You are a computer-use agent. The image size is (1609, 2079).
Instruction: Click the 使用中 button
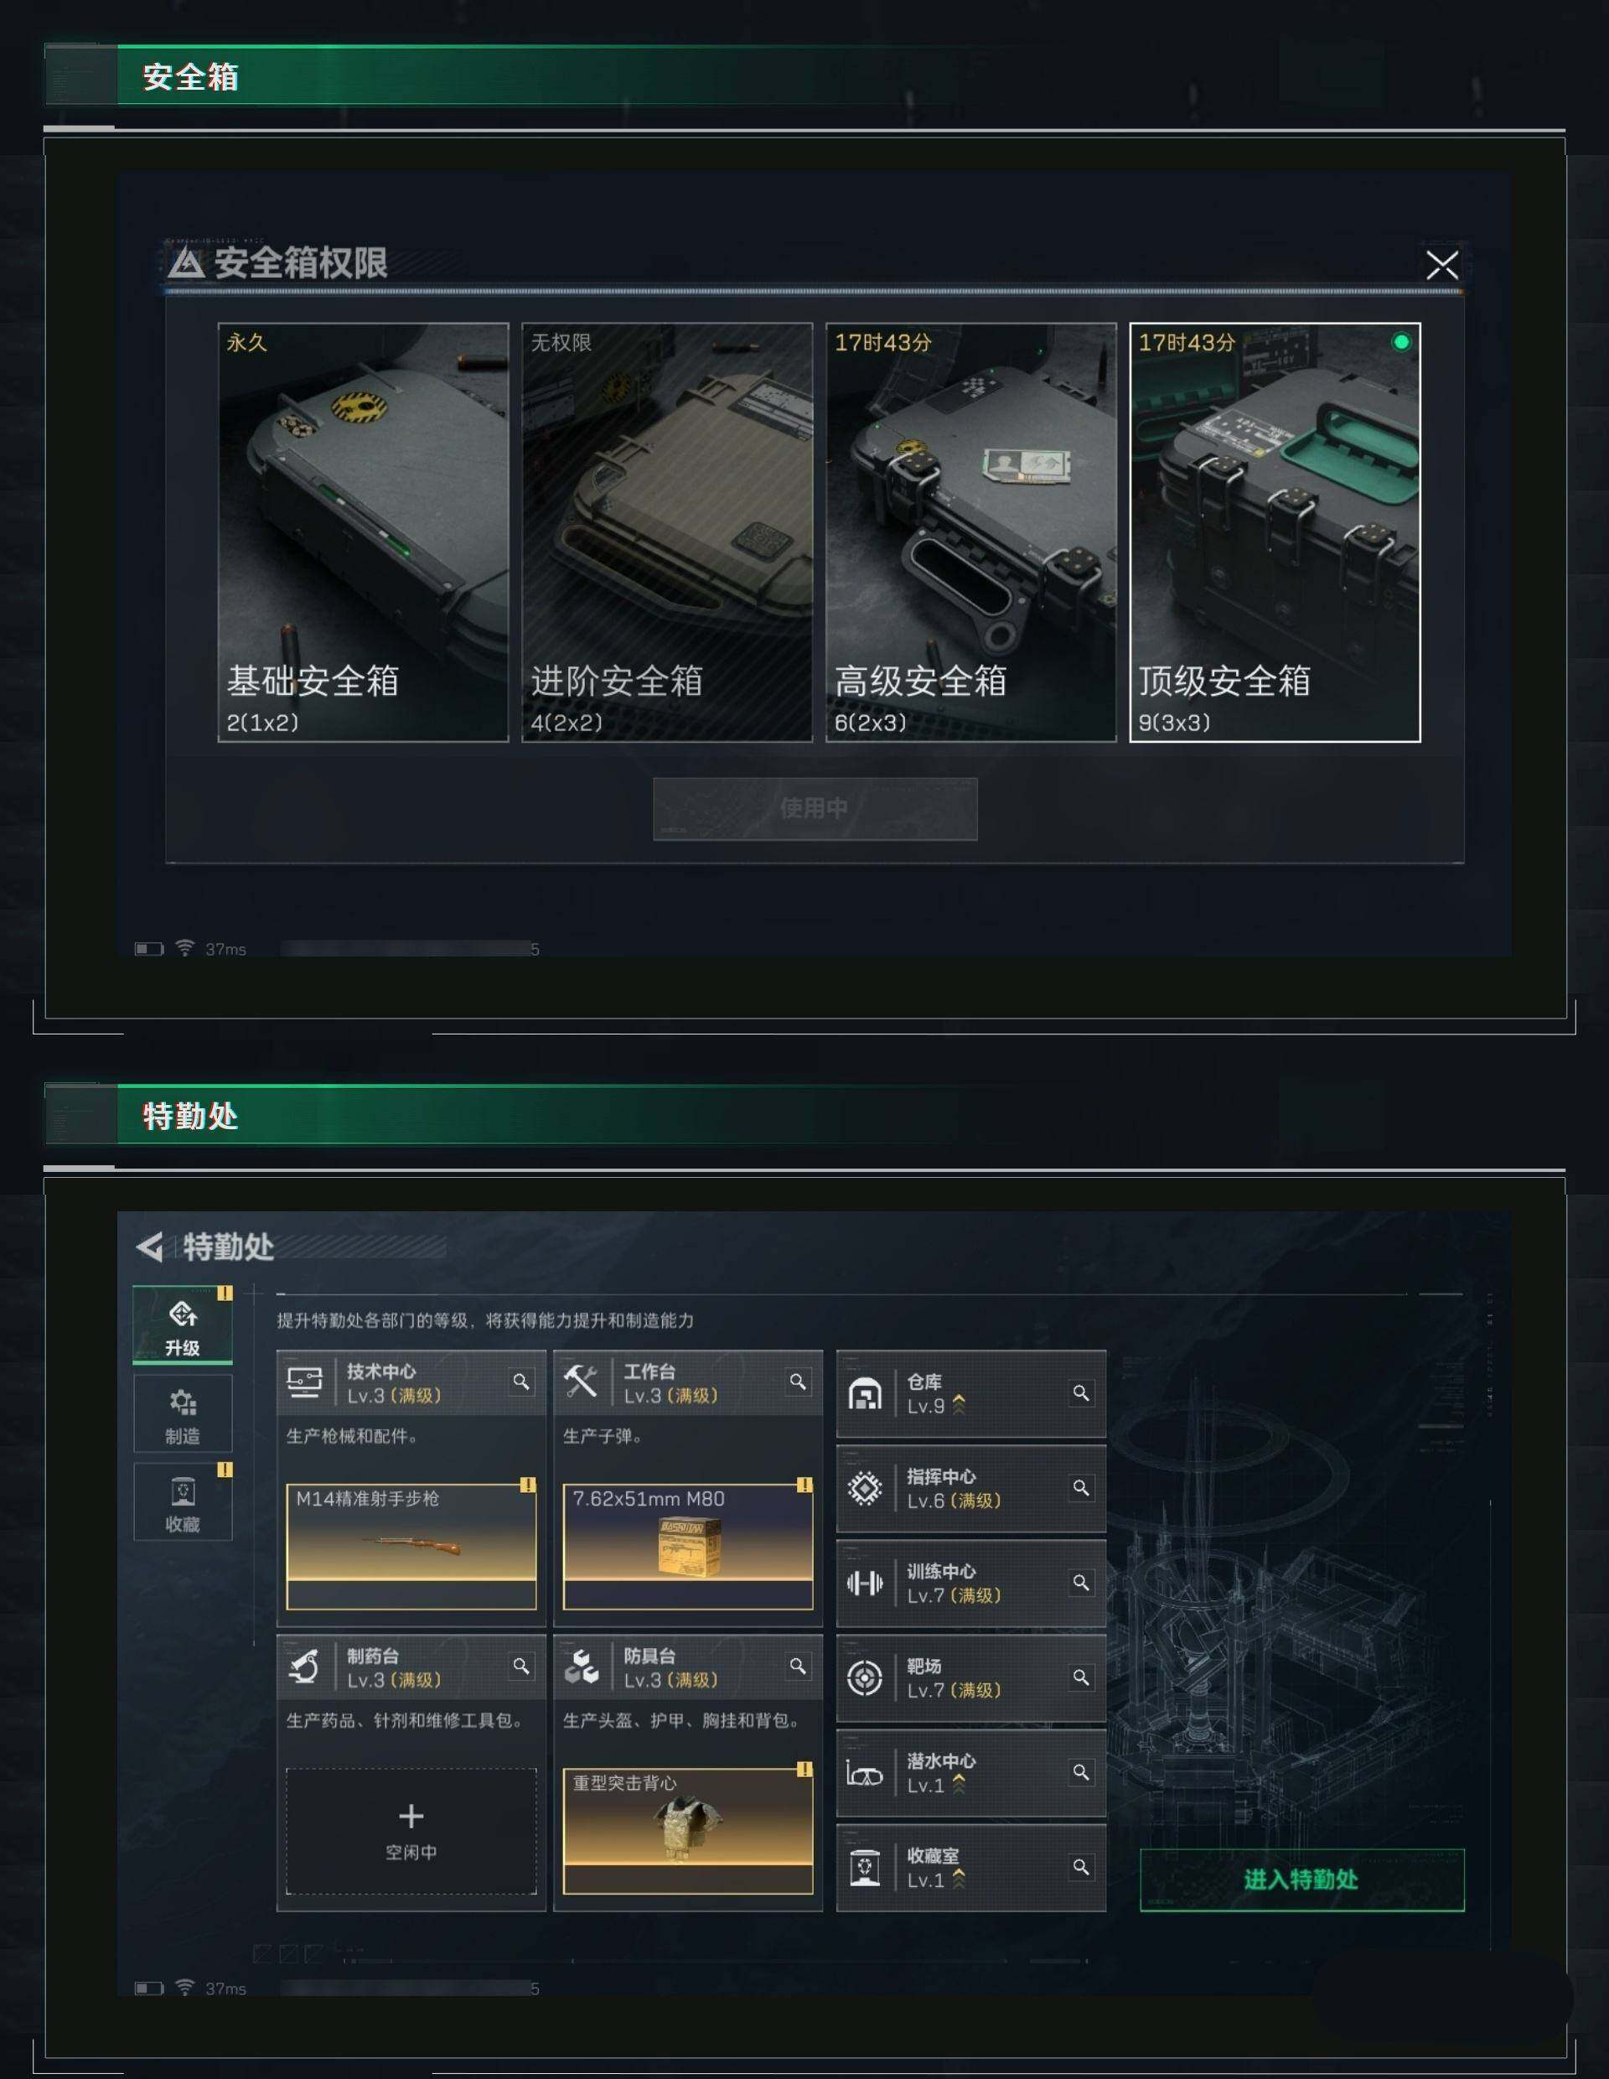815,809
